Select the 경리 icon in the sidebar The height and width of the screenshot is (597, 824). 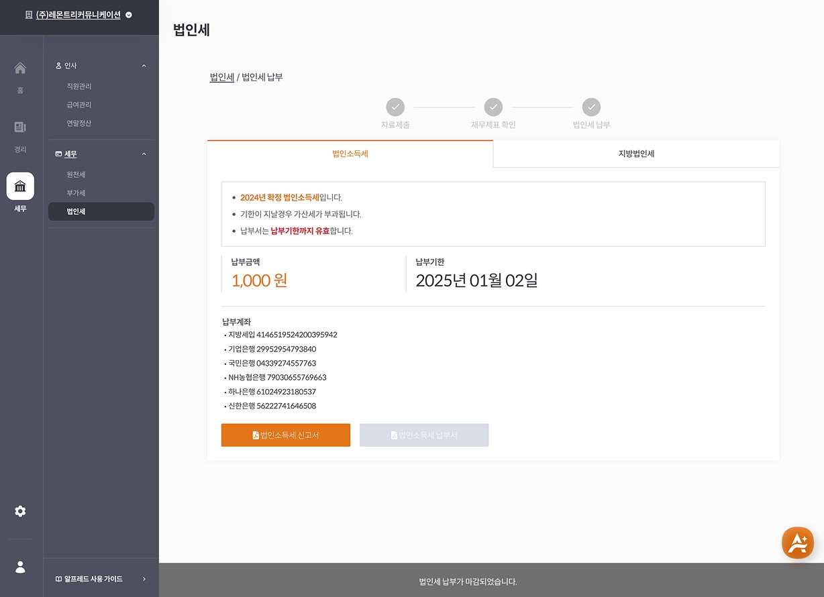20,127
